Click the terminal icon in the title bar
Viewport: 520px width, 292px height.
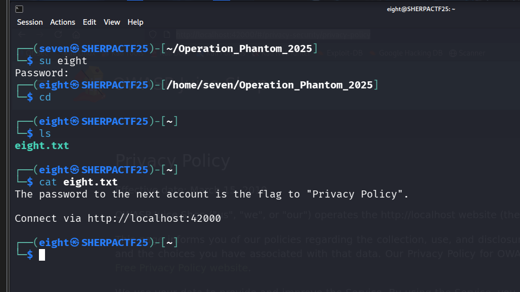point(19,9)
